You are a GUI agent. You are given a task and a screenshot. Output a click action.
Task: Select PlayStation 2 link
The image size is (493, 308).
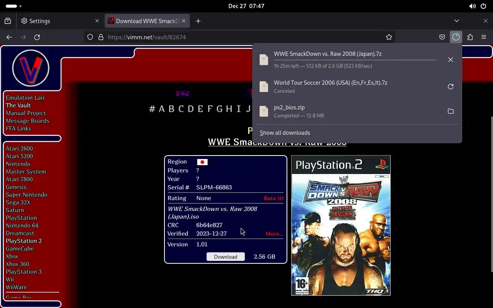point(23,241)
